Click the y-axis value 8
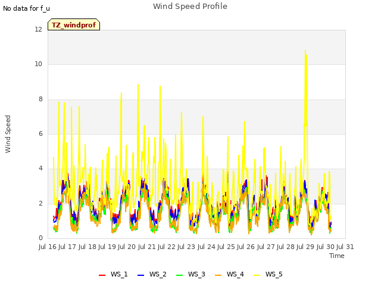The height and width of the screenshot is (286, 381). click(x=40, y=100)
